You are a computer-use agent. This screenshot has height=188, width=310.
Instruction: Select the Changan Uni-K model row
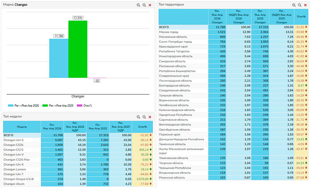78,165
